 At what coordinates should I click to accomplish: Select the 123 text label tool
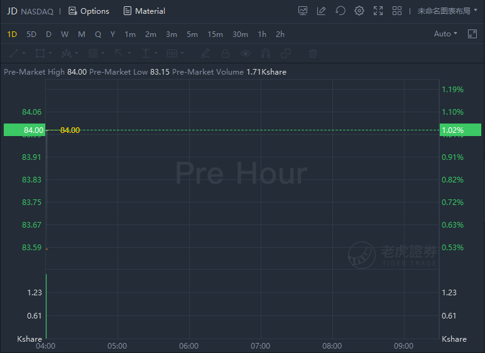coord(172,53)
